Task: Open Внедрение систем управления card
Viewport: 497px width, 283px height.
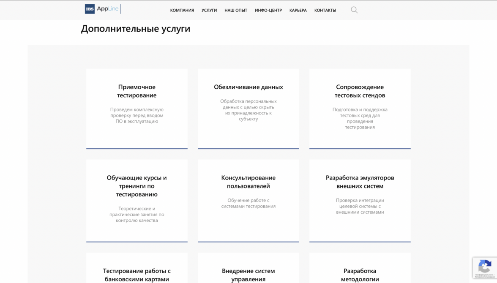Action: 248,275
